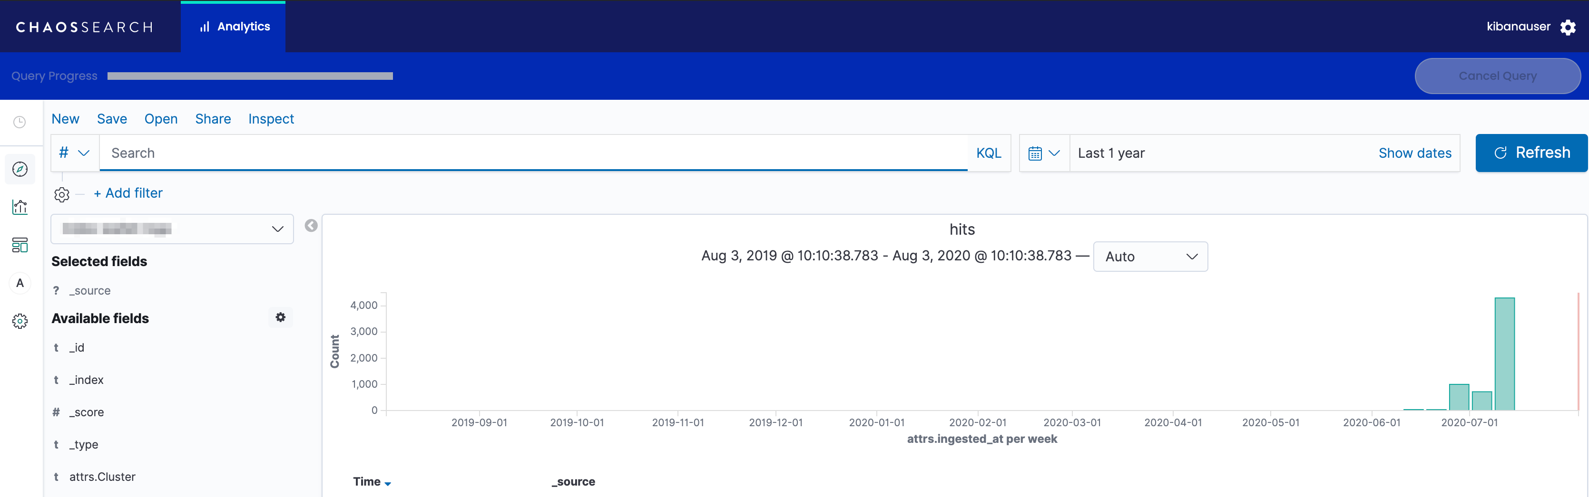Open the Auto interval dropdown
The width and height of the screenshot is (1589, 497).
tap(1150, 257)
